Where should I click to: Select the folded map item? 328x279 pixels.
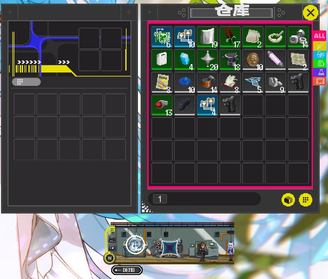(299, 60)
